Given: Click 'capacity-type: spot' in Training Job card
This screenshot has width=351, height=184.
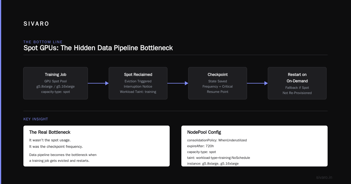Looking at the screenshot, I should pyautogui.click(x=56, y=92).
